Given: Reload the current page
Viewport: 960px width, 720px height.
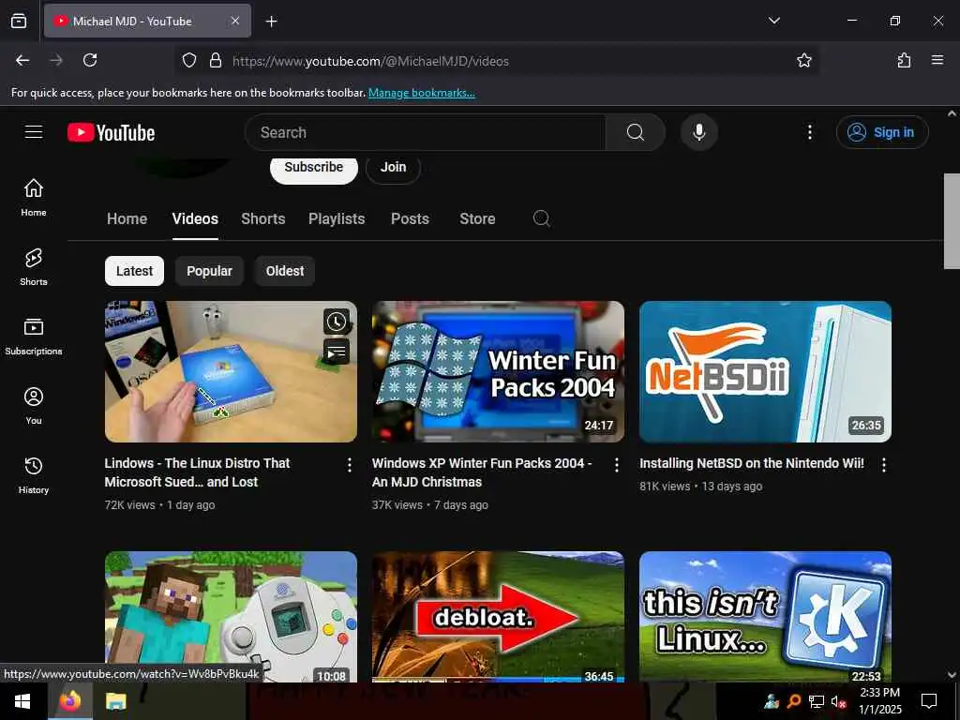Looking at the screenshot, I should 90,60.
